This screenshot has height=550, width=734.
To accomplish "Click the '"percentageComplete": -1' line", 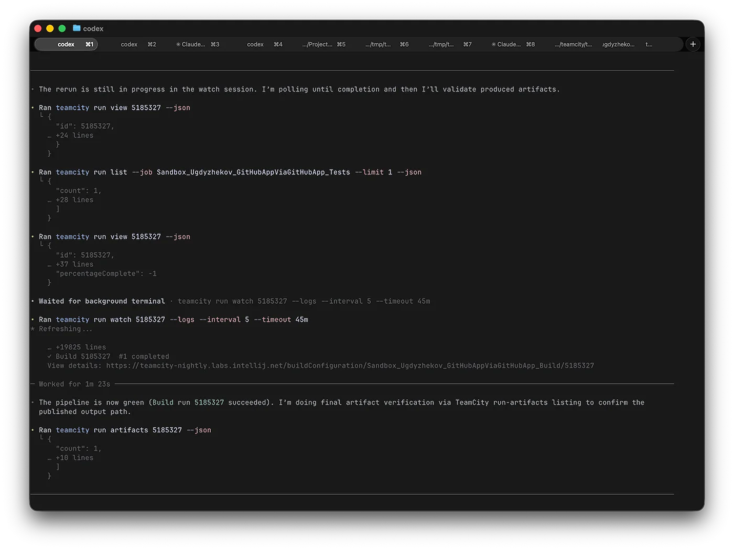I will pos(106,273).
